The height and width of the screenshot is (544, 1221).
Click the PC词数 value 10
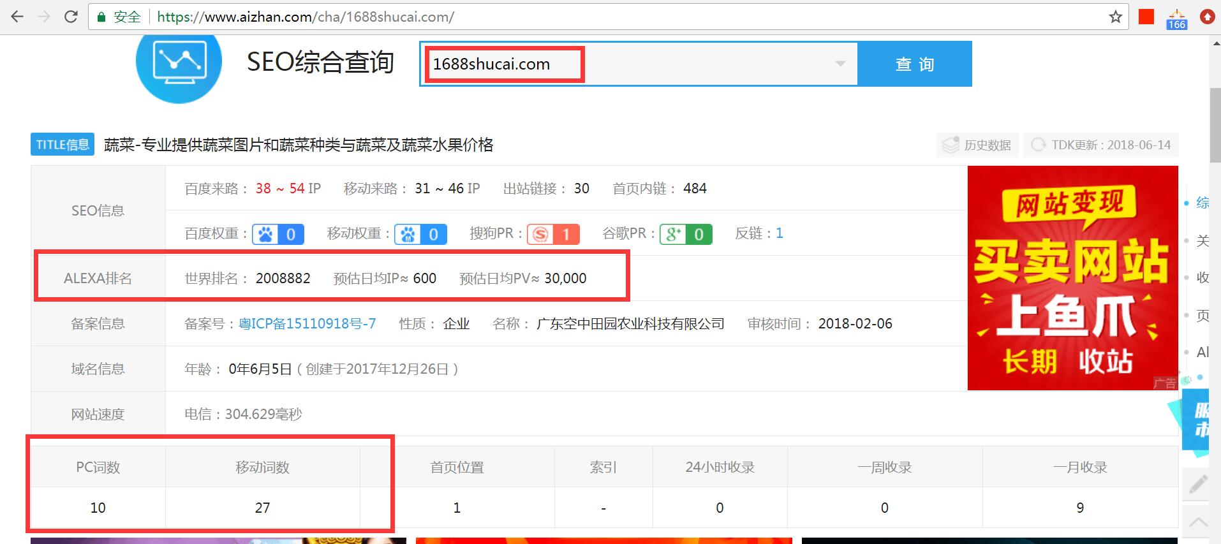pyautogui.click(x=98, y=508)
